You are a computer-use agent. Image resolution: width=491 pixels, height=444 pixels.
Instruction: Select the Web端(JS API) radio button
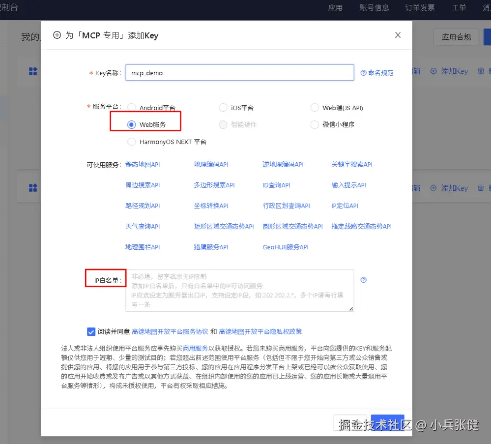[315, 108]
